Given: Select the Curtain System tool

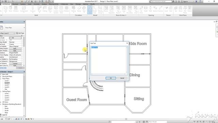Looking at the screenshot, I should [x=56, y=10].
